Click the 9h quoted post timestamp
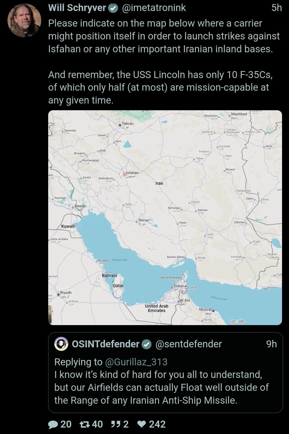Screen dimensions: 289x434 pos(271,344)
